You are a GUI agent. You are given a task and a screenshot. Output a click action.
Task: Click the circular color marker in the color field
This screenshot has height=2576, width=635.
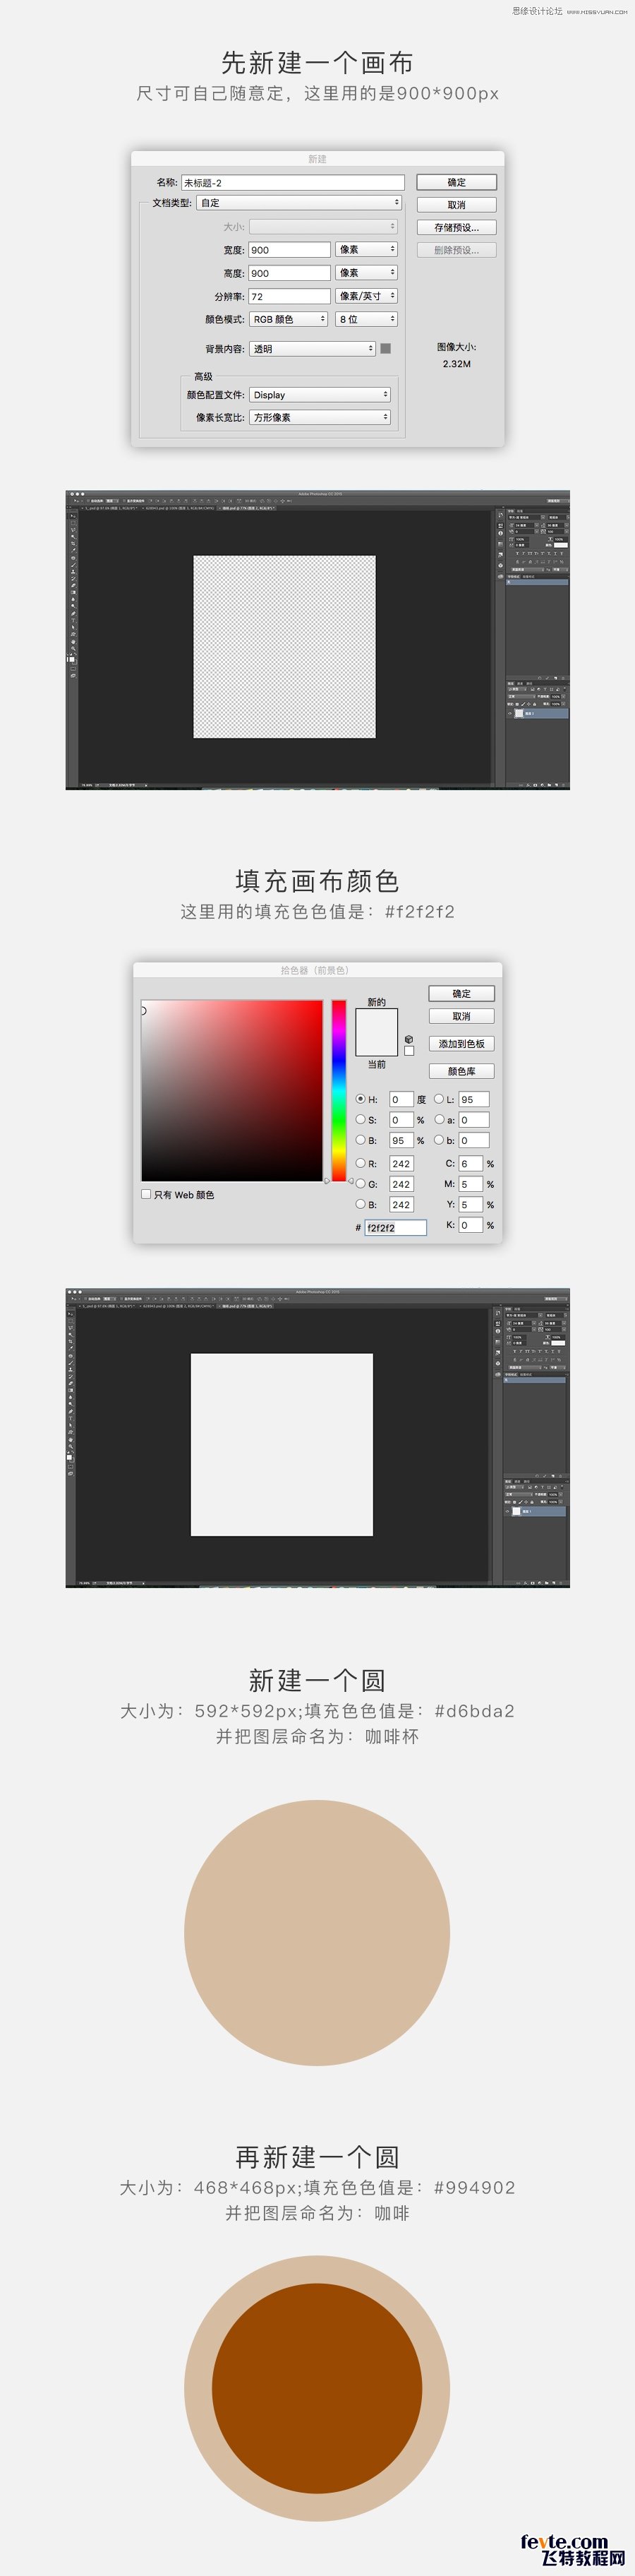point(143,1010)
